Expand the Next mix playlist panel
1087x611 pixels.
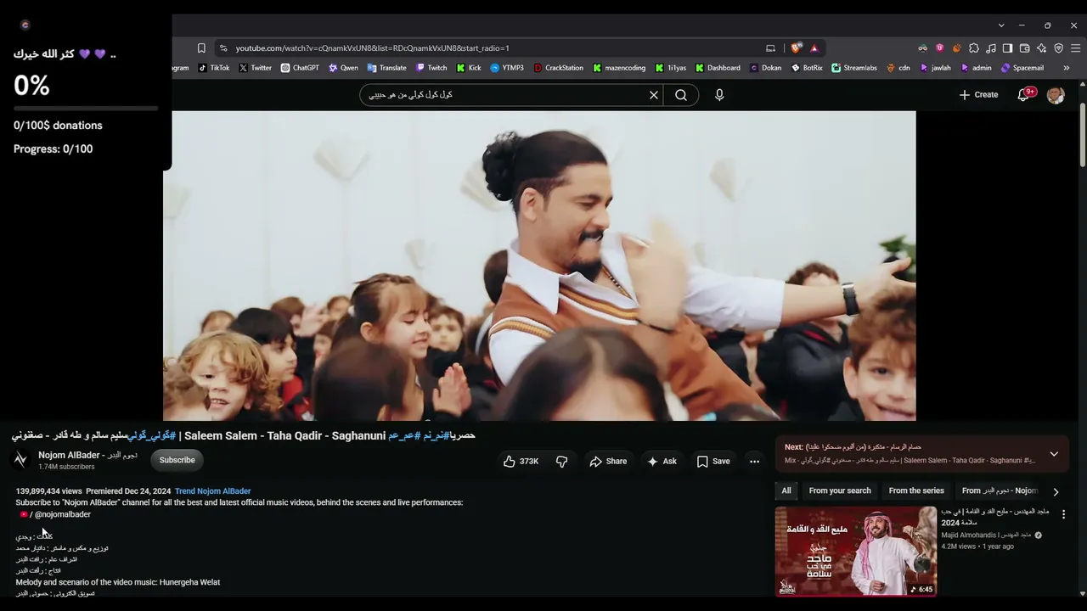click(1054, 454)
